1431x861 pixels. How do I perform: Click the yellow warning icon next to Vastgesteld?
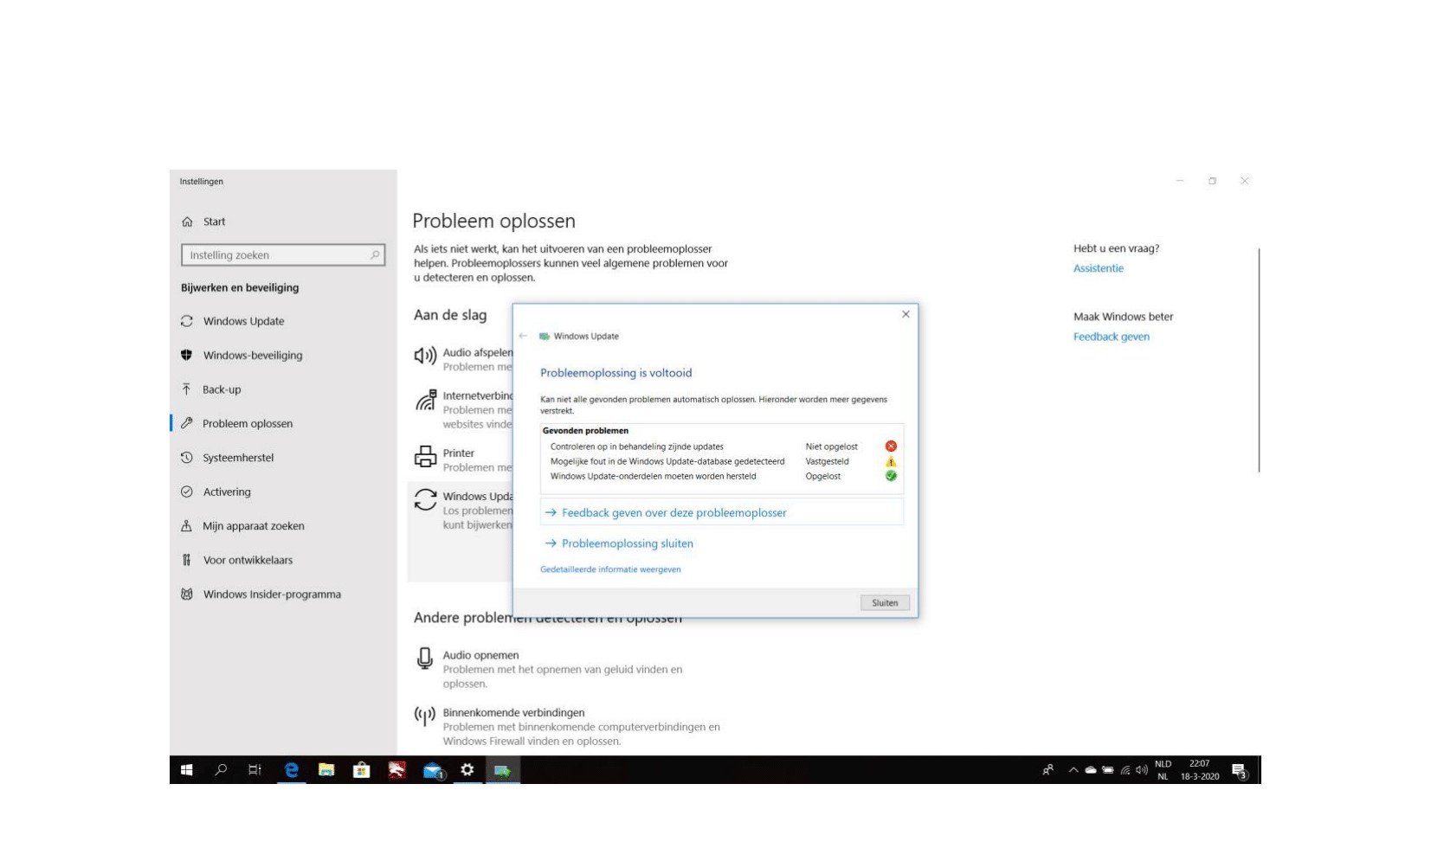(891, 461)
